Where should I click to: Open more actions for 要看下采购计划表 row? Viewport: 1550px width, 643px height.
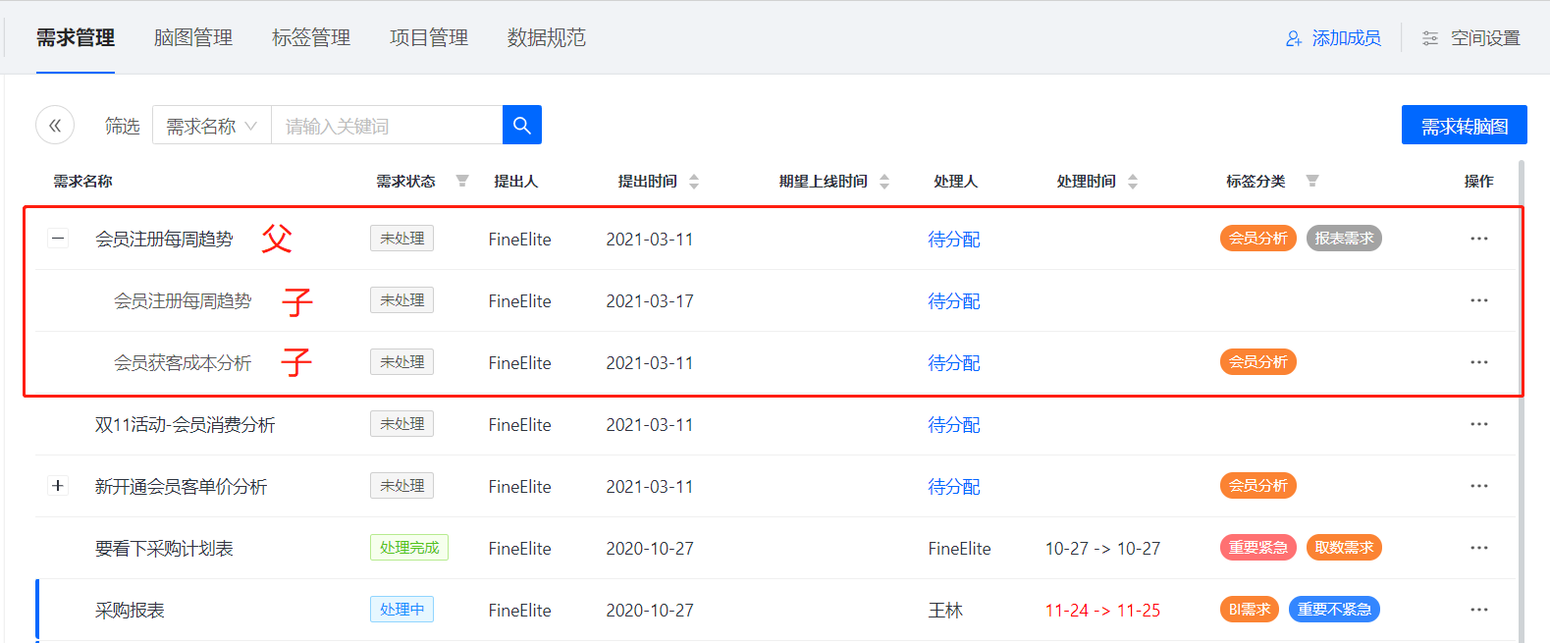point(1478,548)
